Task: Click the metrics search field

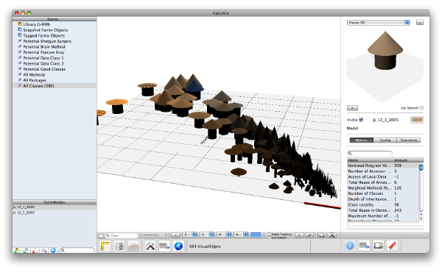Action: coord(370,154)
